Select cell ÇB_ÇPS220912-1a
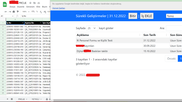This screenshot has height=102, width=182. click(33, 93)
